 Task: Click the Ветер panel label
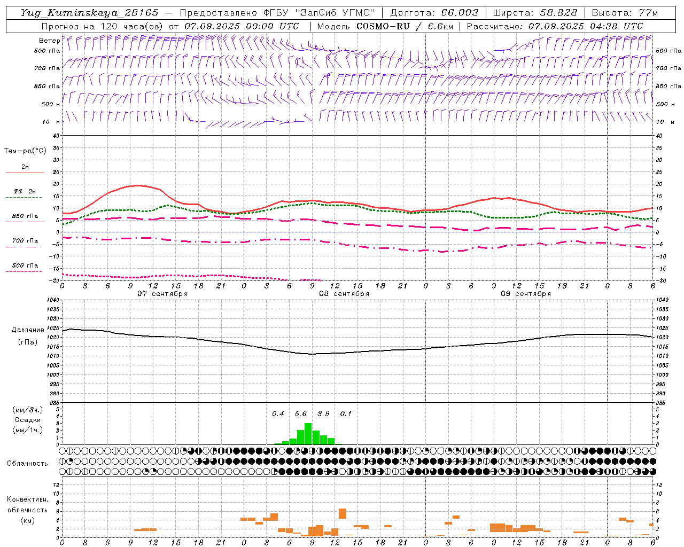point(49,41)
